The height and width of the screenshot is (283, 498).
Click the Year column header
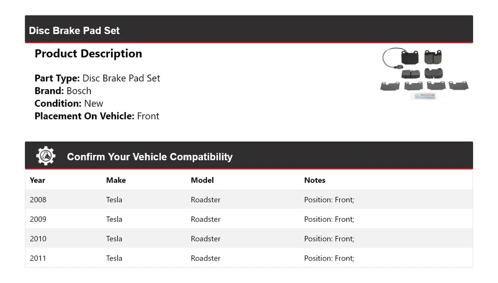click(37, 180)
